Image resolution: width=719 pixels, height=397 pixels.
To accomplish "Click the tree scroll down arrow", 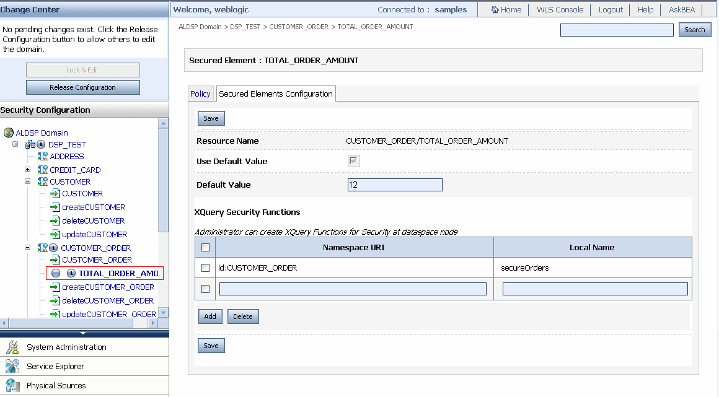I will pos(163,313).
